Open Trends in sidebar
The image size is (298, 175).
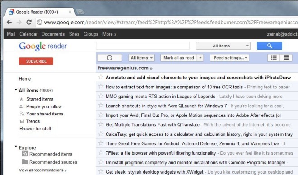(x=33, y=121)
